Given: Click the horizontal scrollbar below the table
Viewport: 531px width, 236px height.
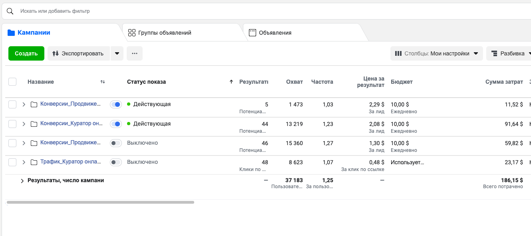Looking at the screenshot, I should tap(100, 203).
